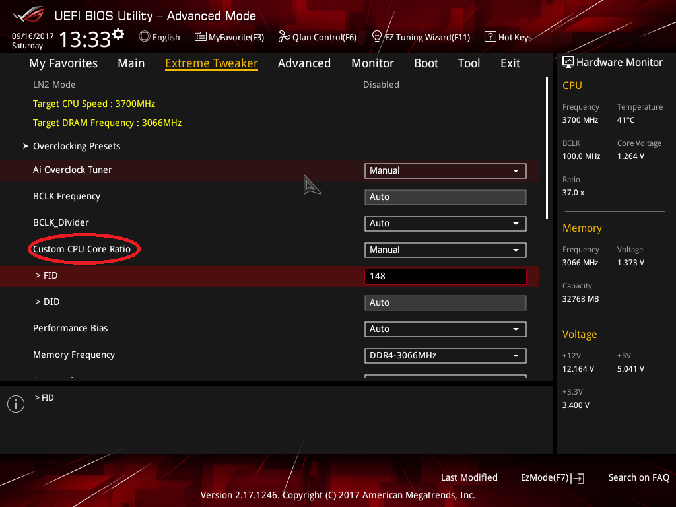This screenshot has height=507, width=676.
Task: Open the My Favorites tab
Action: point(63,63)
